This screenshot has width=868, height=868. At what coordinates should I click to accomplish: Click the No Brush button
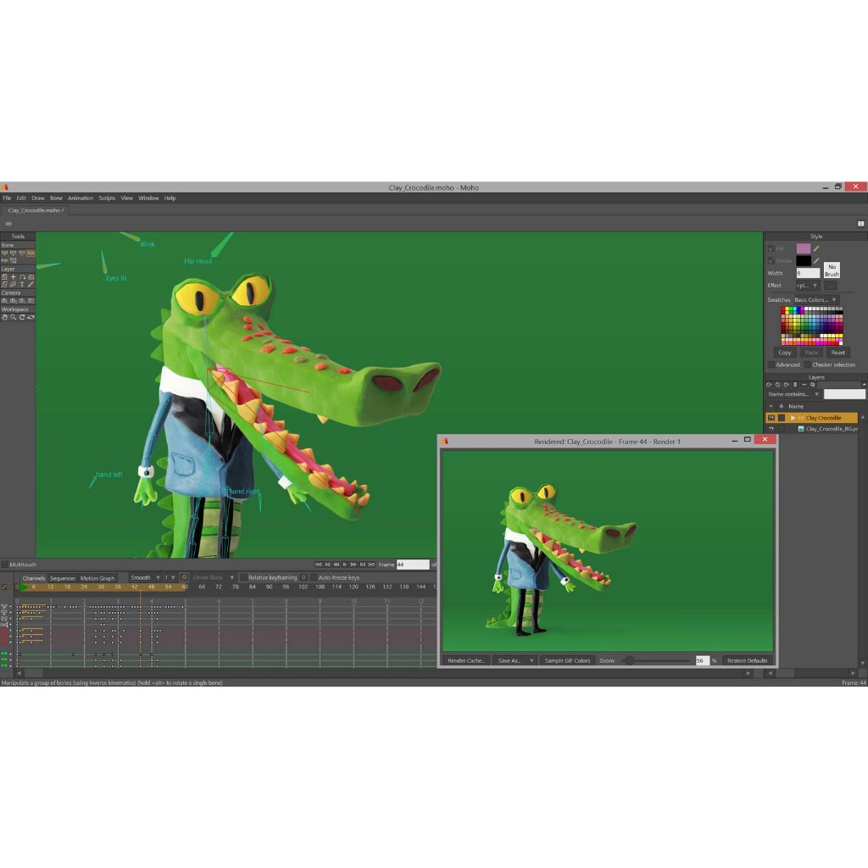(832, 270)
